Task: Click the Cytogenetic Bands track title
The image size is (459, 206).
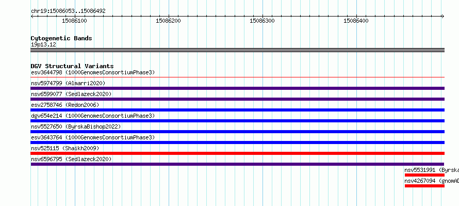Action: click(61, 38)
